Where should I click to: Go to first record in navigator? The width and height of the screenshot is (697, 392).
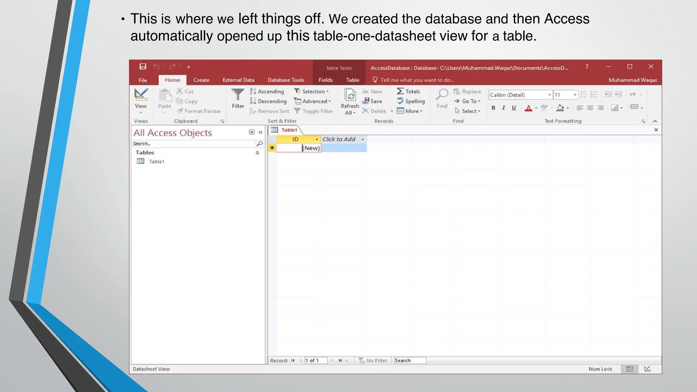pyautogui.click(x=293, y=360)
